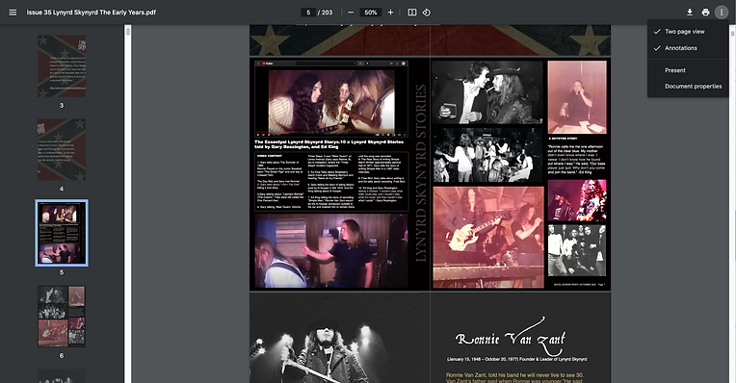
Task: Toggle the sidebar hamburger menu
Action: click(x=13, y=13)
